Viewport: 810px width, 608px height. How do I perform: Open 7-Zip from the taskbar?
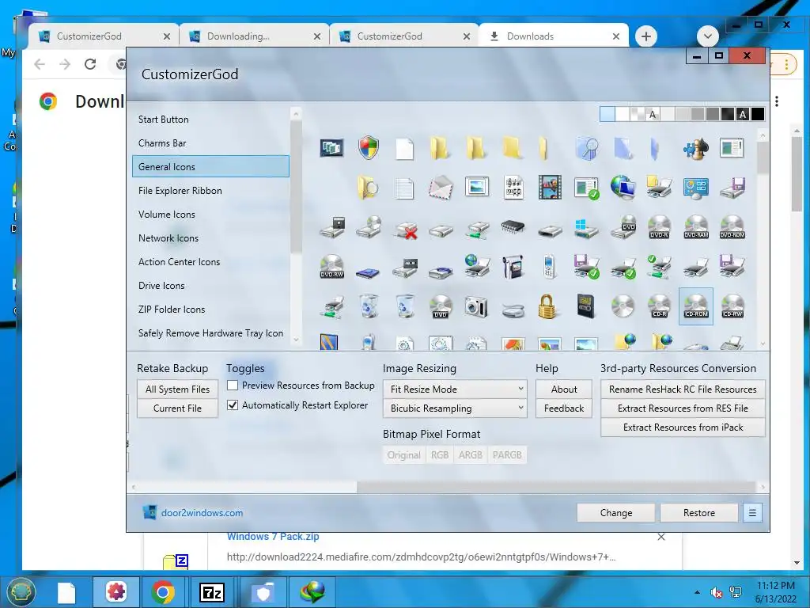click(x=212, y=592)
